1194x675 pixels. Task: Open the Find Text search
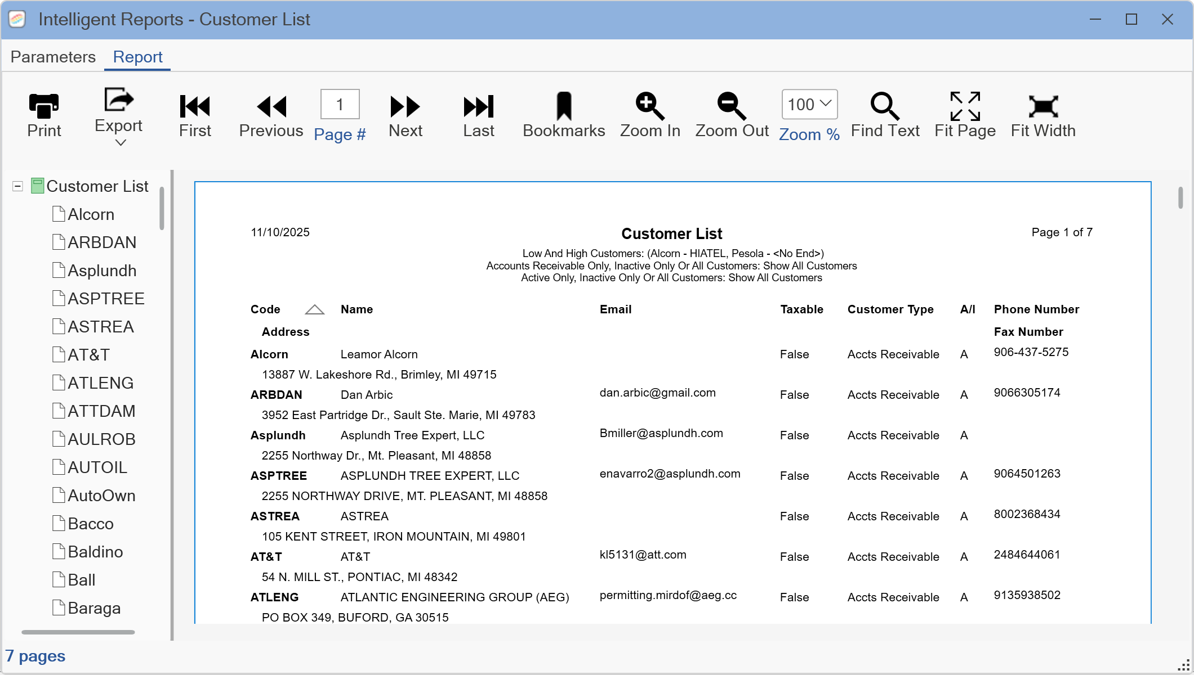pos(884,106)
